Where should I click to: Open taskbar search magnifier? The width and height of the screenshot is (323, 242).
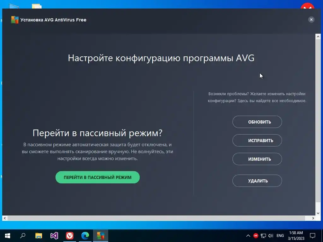pos(23,236)
